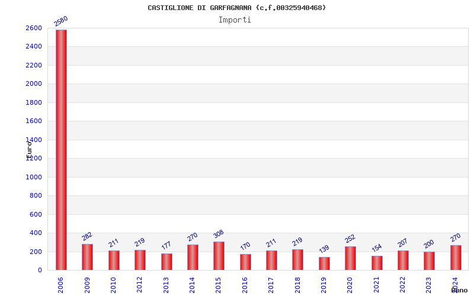Viewport: 474px width, 296px height.
Task: Click the 308 value label
Action: coord(218,234)
